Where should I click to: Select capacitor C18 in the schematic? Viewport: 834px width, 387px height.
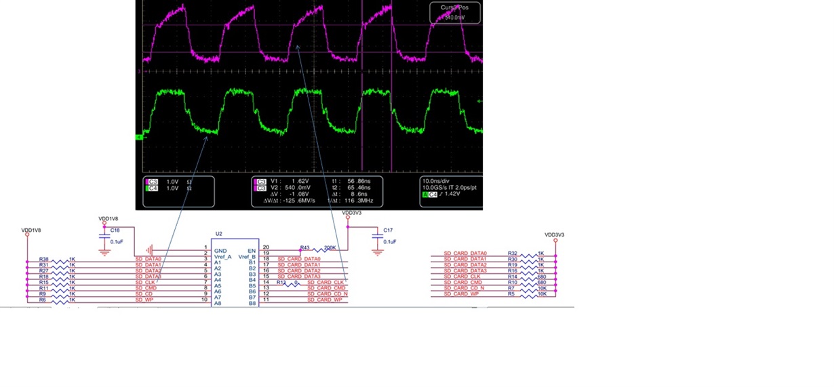pos(104,235)
